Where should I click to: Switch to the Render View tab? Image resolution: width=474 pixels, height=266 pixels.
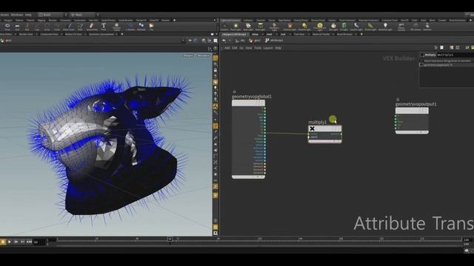coord(26,34)
